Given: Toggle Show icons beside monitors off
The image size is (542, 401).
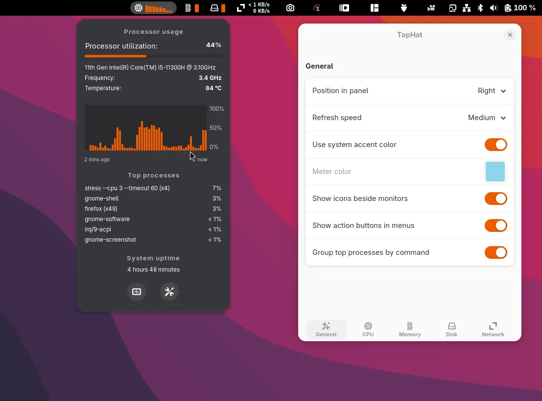Looking at the screenshot, I should (x=495, y=199).
